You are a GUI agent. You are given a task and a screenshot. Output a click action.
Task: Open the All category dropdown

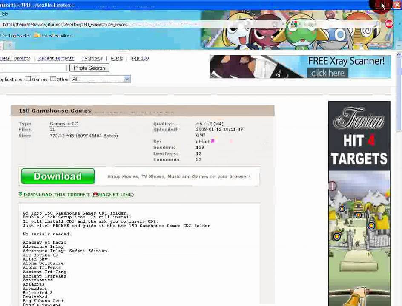[x=101, y=79]
